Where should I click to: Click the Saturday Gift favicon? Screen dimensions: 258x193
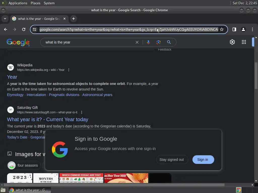(x=11, y=110)
